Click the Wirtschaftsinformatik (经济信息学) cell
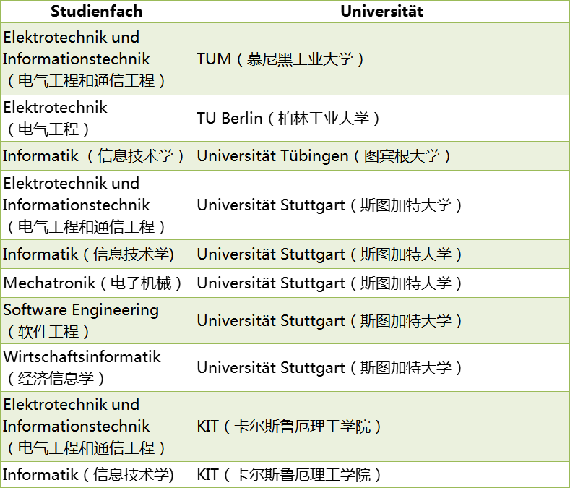 point(97,367)
